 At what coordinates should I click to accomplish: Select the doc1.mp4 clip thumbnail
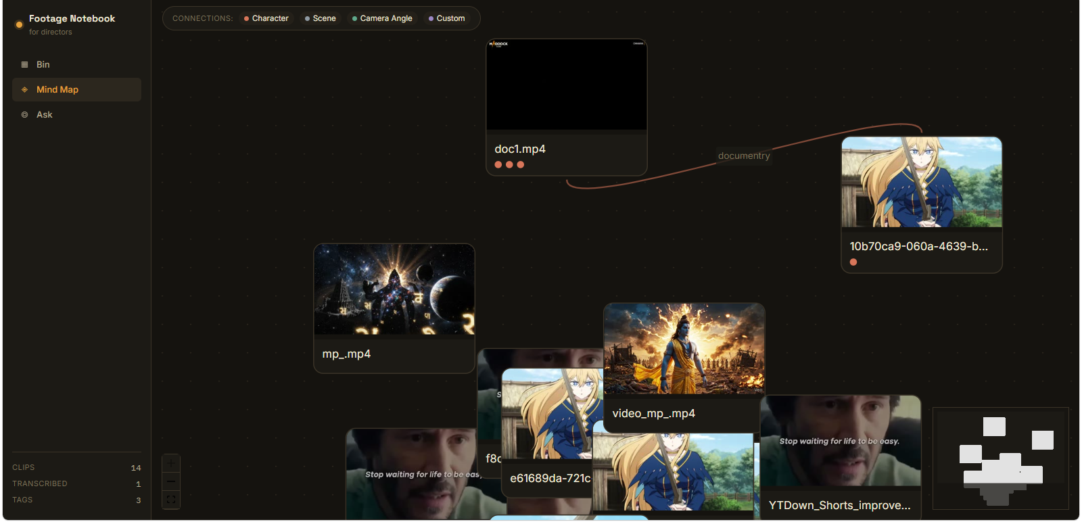coord(567,85)
